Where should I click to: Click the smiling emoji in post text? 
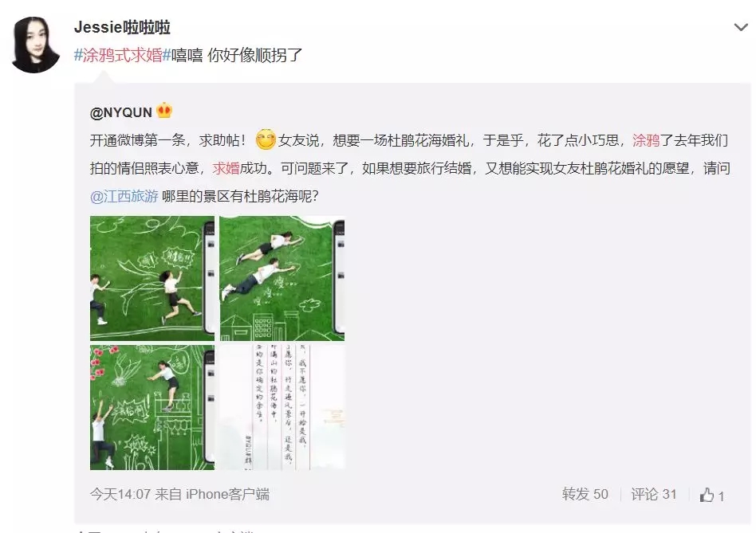click(x=266, y=139)
